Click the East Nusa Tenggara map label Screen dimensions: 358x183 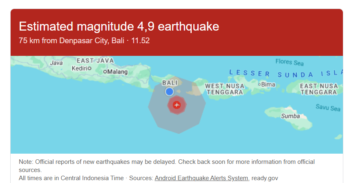319,89
